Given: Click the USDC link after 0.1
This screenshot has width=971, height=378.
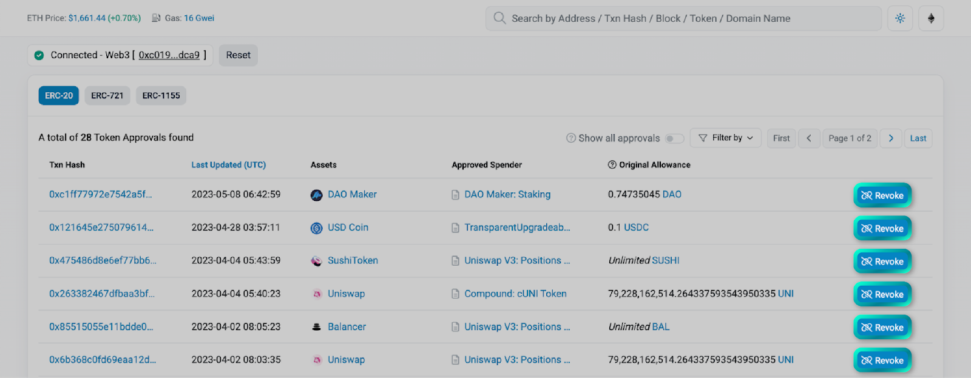Looking at the screenshot, I should [636, 228].
